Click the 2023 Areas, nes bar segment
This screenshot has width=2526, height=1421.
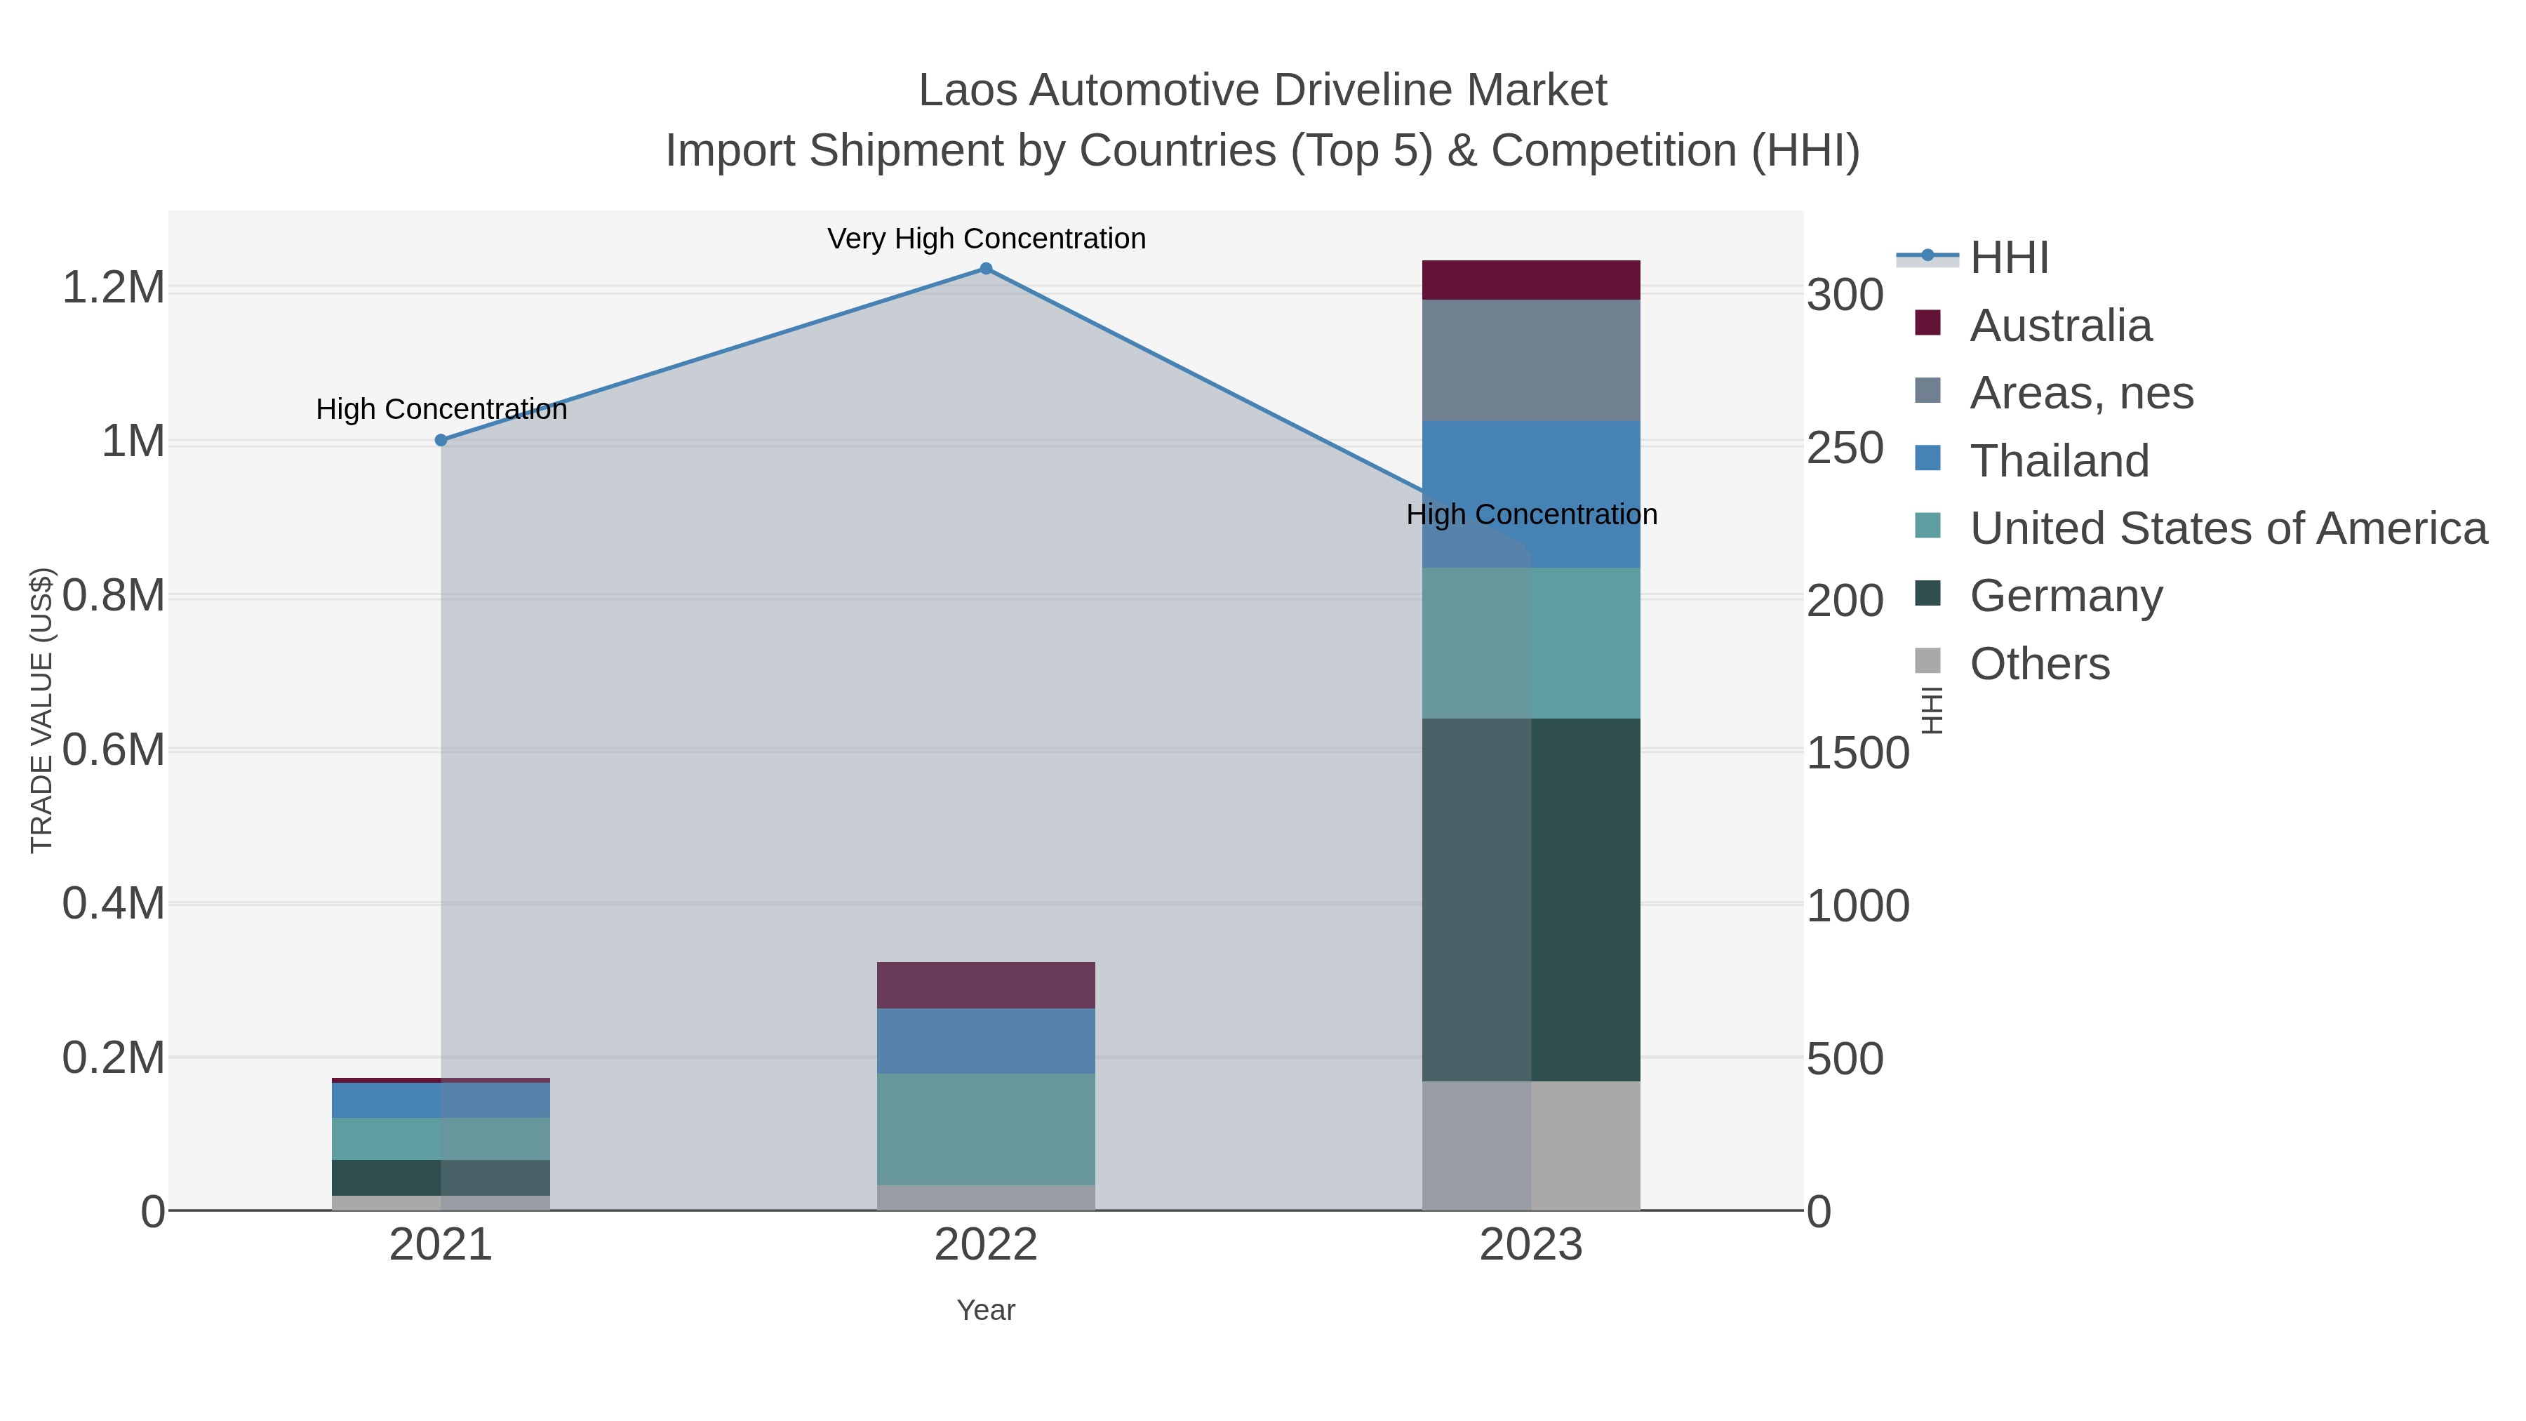click(x=1532, y=361)
